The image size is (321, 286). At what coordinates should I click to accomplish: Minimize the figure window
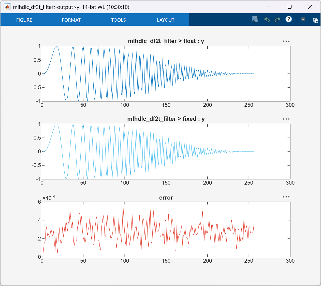pyautogui.click(x=269, y=7)
